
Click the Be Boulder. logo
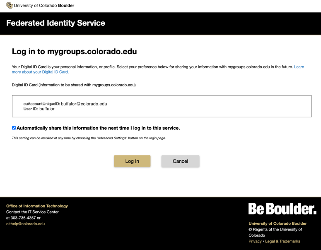click(x=282, y=209)
